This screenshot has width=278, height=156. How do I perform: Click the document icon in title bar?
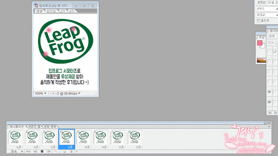[x=36, y=5]
